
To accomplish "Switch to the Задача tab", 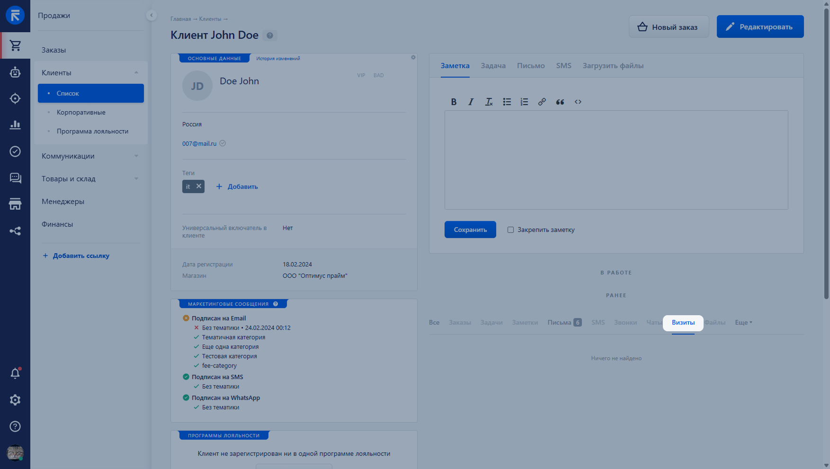I will (x=493, y=66).
